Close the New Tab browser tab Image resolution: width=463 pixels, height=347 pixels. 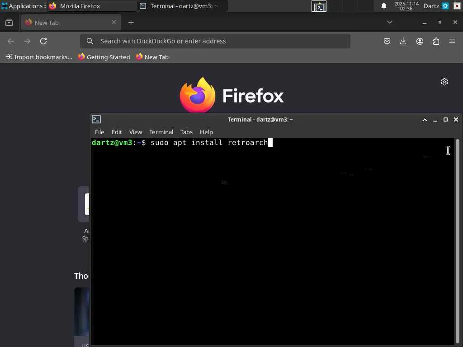tap(114, 23)
